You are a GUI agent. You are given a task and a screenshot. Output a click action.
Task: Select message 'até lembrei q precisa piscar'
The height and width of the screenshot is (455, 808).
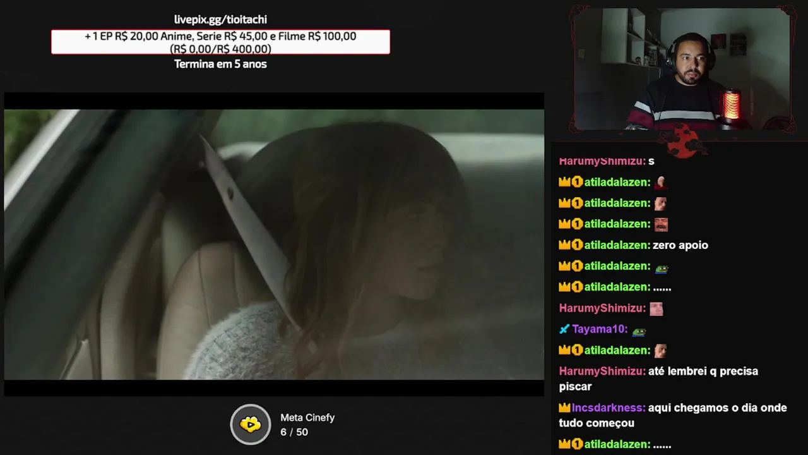pos(658,379)
